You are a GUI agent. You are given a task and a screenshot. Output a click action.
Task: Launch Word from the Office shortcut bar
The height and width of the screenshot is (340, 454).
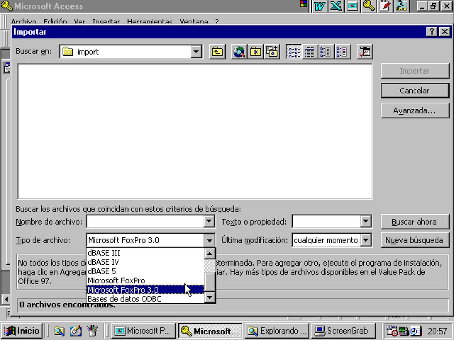(319, 6)
